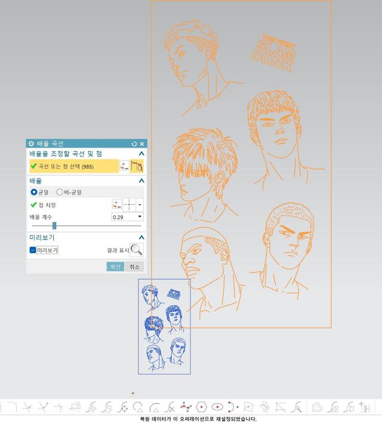Collapse the 미리보기 section
Viewport: 382px width, 422px height.
click(141, 238)
